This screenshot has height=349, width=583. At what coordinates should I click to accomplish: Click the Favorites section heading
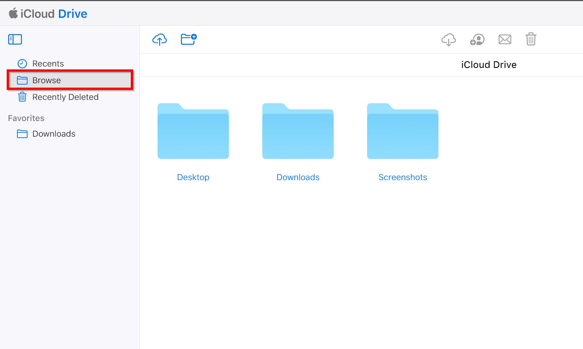click(26, 118)
